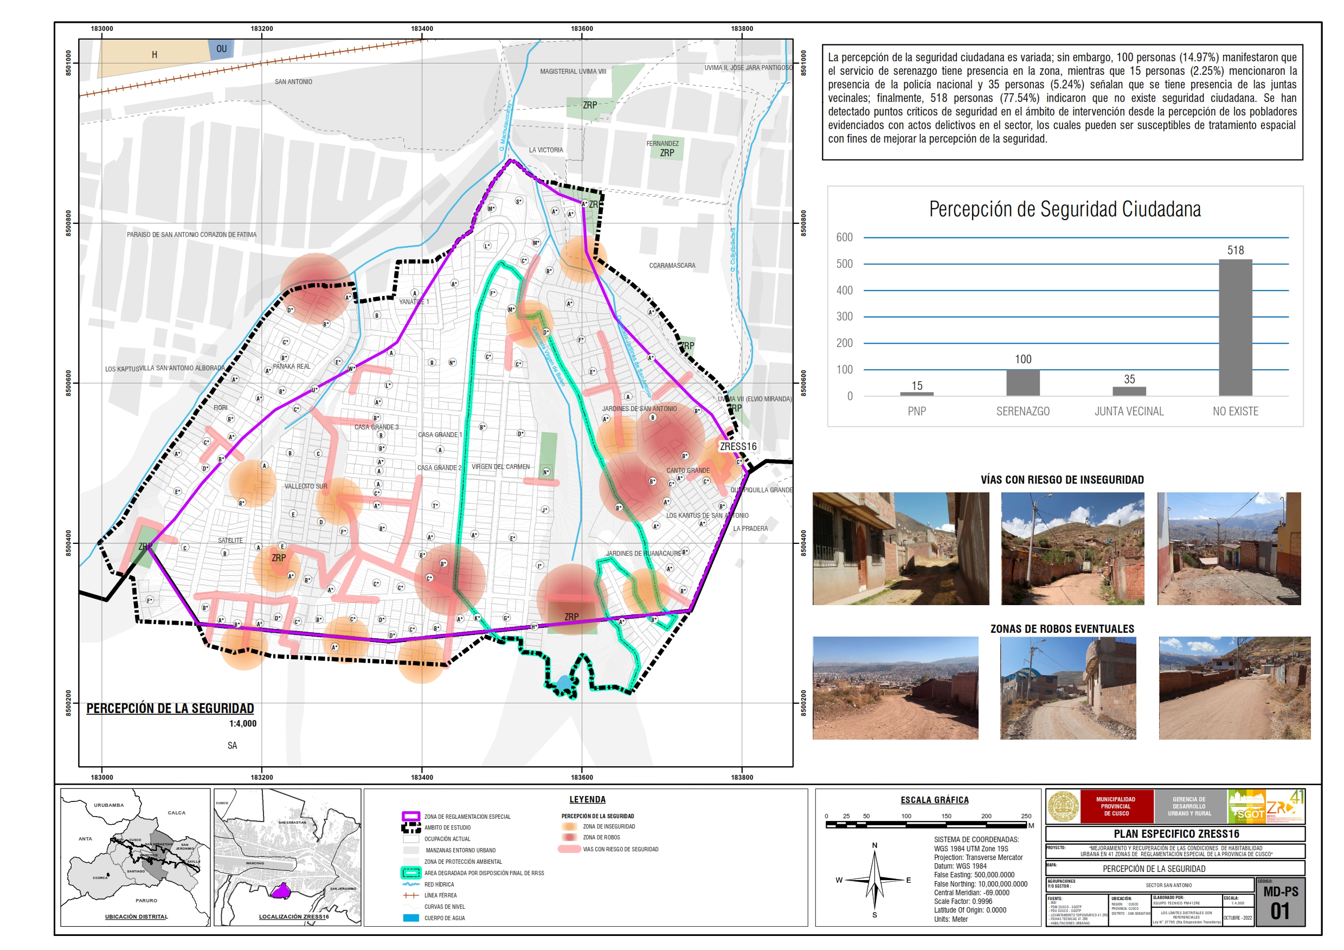Click the 'FERNANDEZ ZRP' green area label
1344x950 pixels.
pyautogui.click(x=665, y=148)
